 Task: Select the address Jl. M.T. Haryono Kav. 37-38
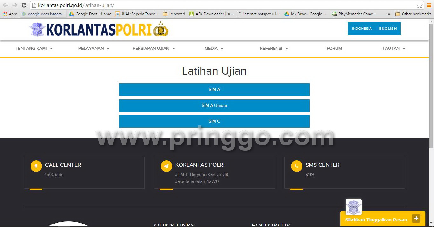[201, 174]
